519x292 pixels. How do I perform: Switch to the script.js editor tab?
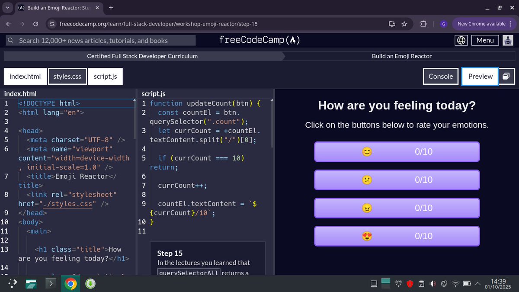(105, 76)
